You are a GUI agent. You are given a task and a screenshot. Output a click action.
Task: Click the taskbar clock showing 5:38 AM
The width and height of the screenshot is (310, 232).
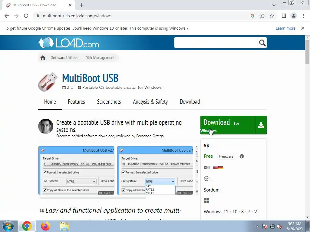pos(295,226)
